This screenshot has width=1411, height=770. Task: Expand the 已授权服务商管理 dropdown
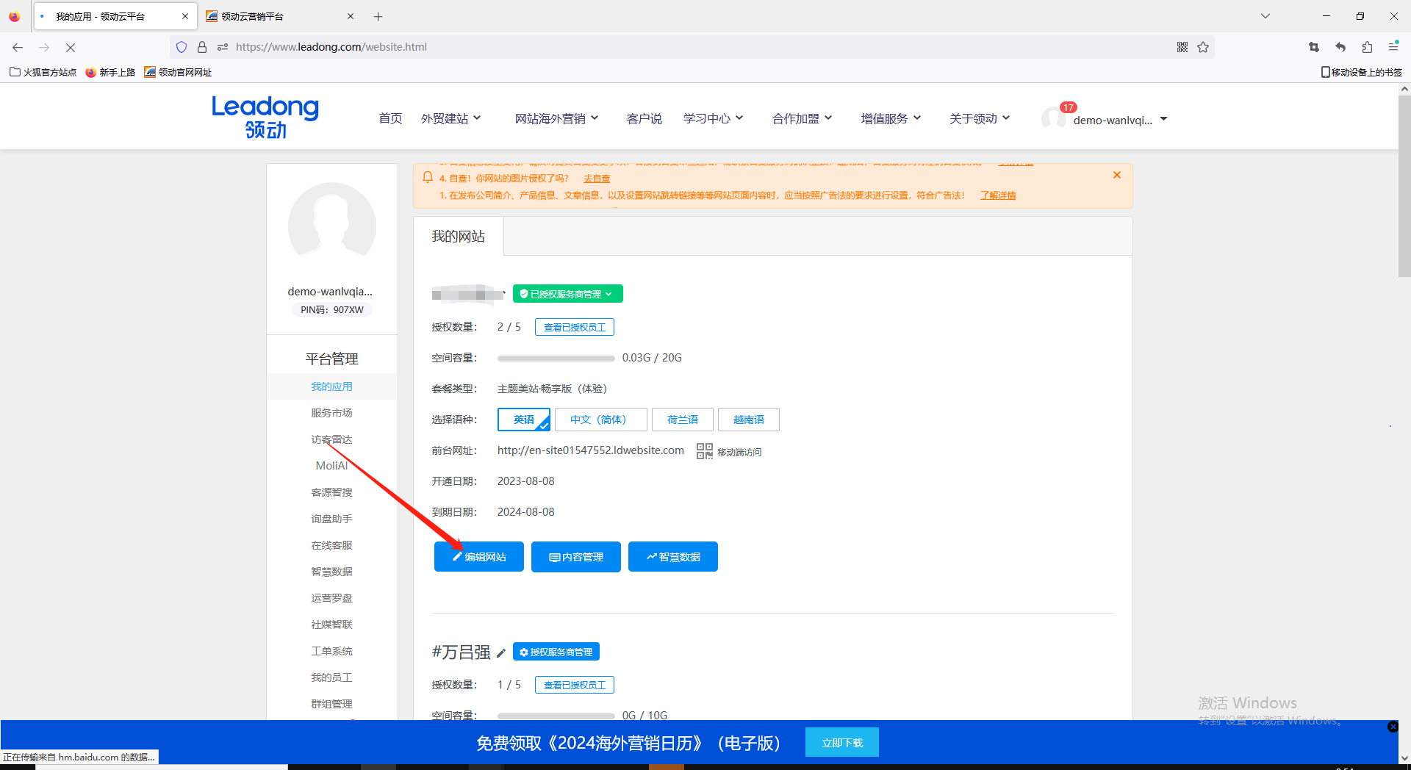click(567, 293)
